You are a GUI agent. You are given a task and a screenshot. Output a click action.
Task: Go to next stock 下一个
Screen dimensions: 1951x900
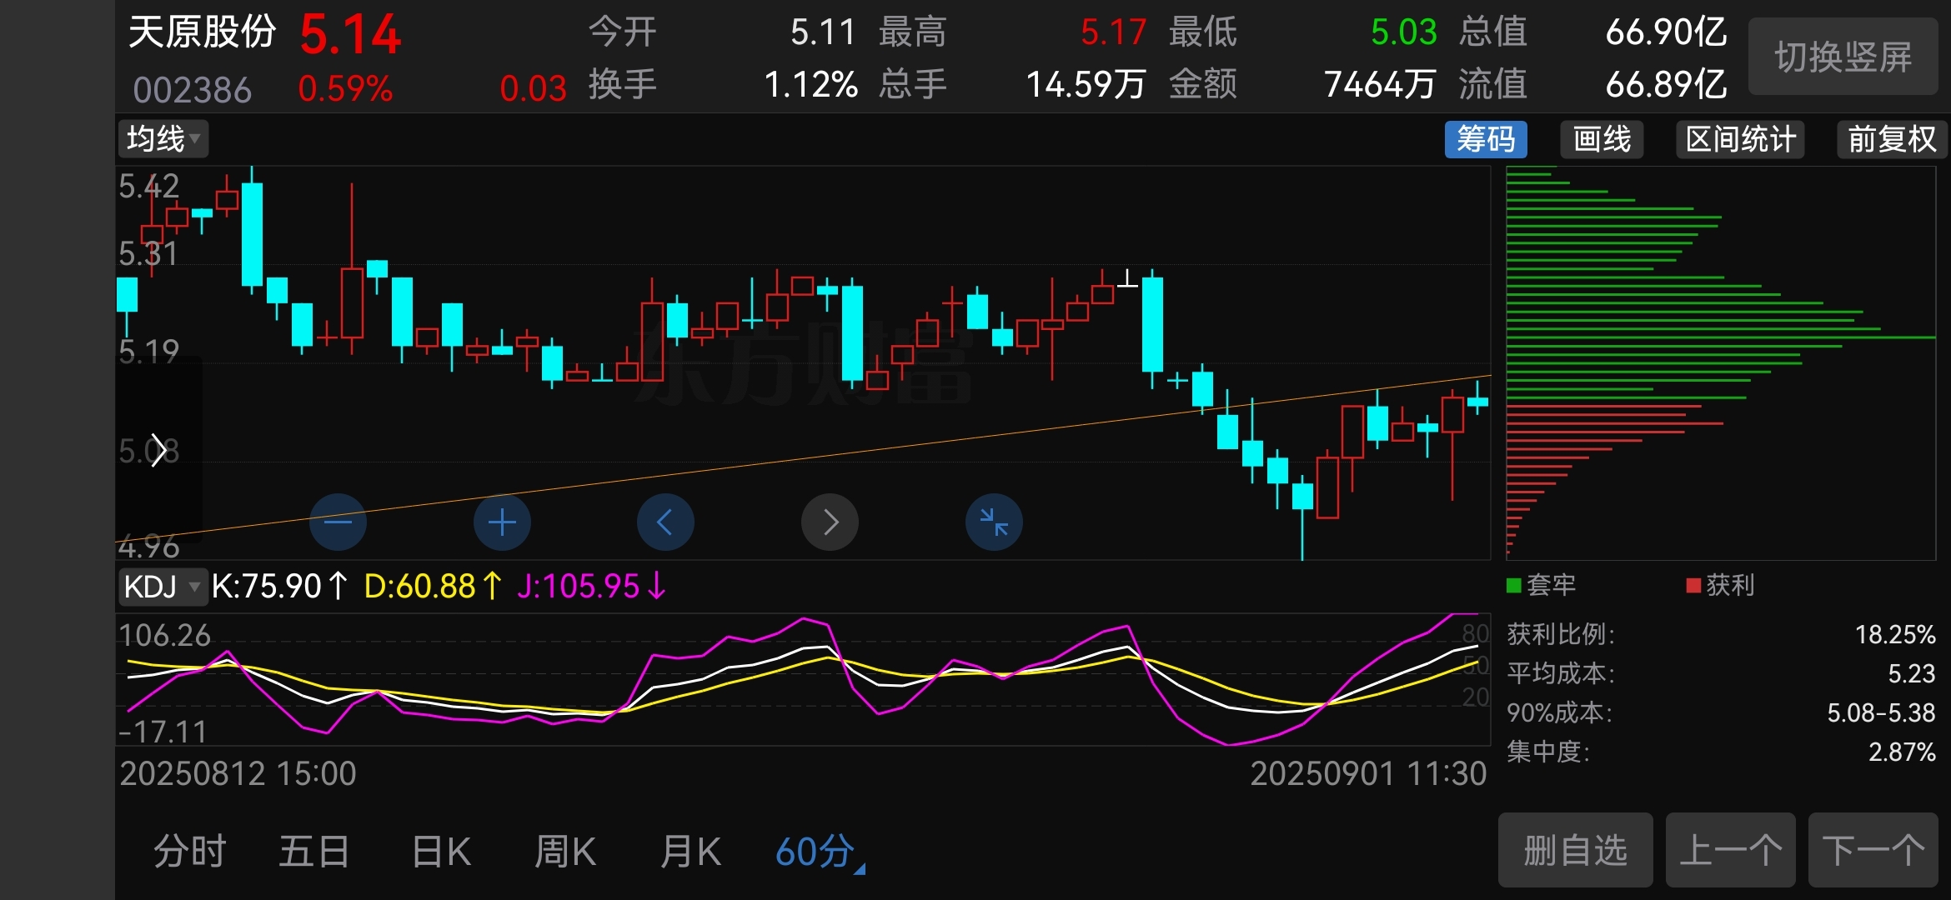1873,850
